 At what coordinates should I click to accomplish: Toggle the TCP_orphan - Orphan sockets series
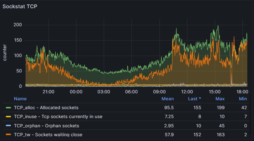(46, 126)
